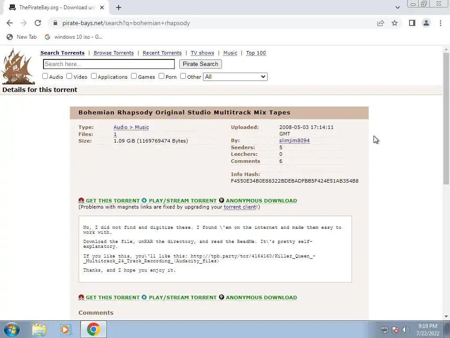Click the Pirate Search button
Screen dimensions: 450x338
(x=200, y=64)
